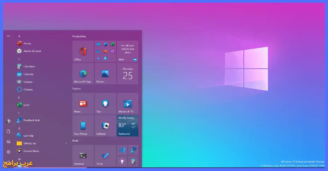The width and height of the screenshot is (328, 171).
Task: Open the Thursday 25 calendar tile
Action: pyautogui.click(x=128, y=74)
